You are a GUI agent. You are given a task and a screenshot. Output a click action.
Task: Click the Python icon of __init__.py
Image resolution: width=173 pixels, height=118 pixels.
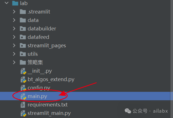pos(23,71)
